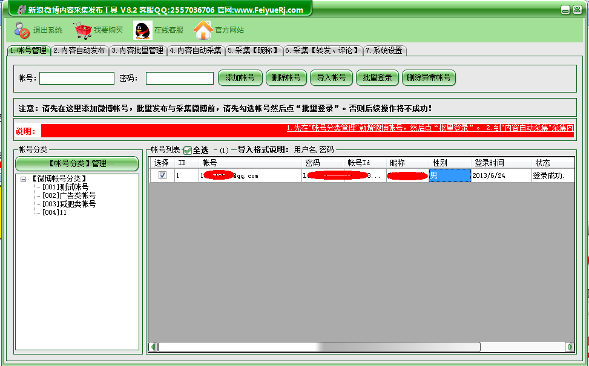The width and height of the screenshot is (589, 366).
Task: Click the scrolling red 说明 link text
Action: coord(430,128)
